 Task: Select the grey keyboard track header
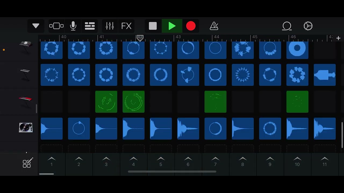(x=25, y=75)
